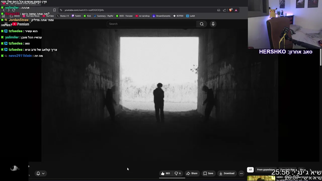The width and height of the screenshot is (322, 181).
Task: Open the Home / X bookmark
Action: (x=63, y=16)
